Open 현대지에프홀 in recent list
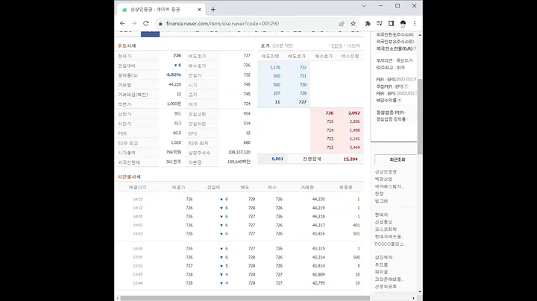Image resolution: width=537 pixels, height=301 pixels. (389, 236)
